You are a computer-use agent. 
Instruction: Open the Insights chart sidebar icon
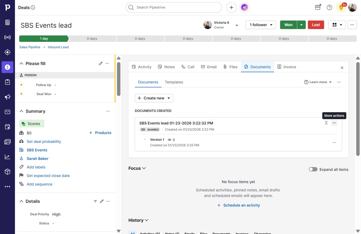(7, 157)
